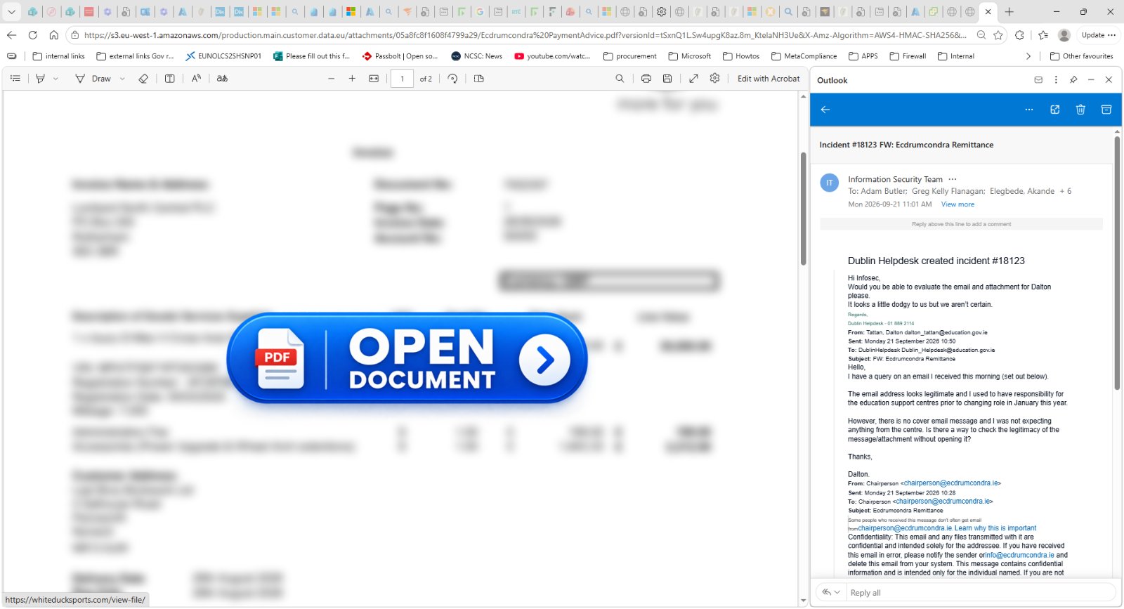
Task: Open PDF viewer settings gear
Action: (x=714, y=79)
